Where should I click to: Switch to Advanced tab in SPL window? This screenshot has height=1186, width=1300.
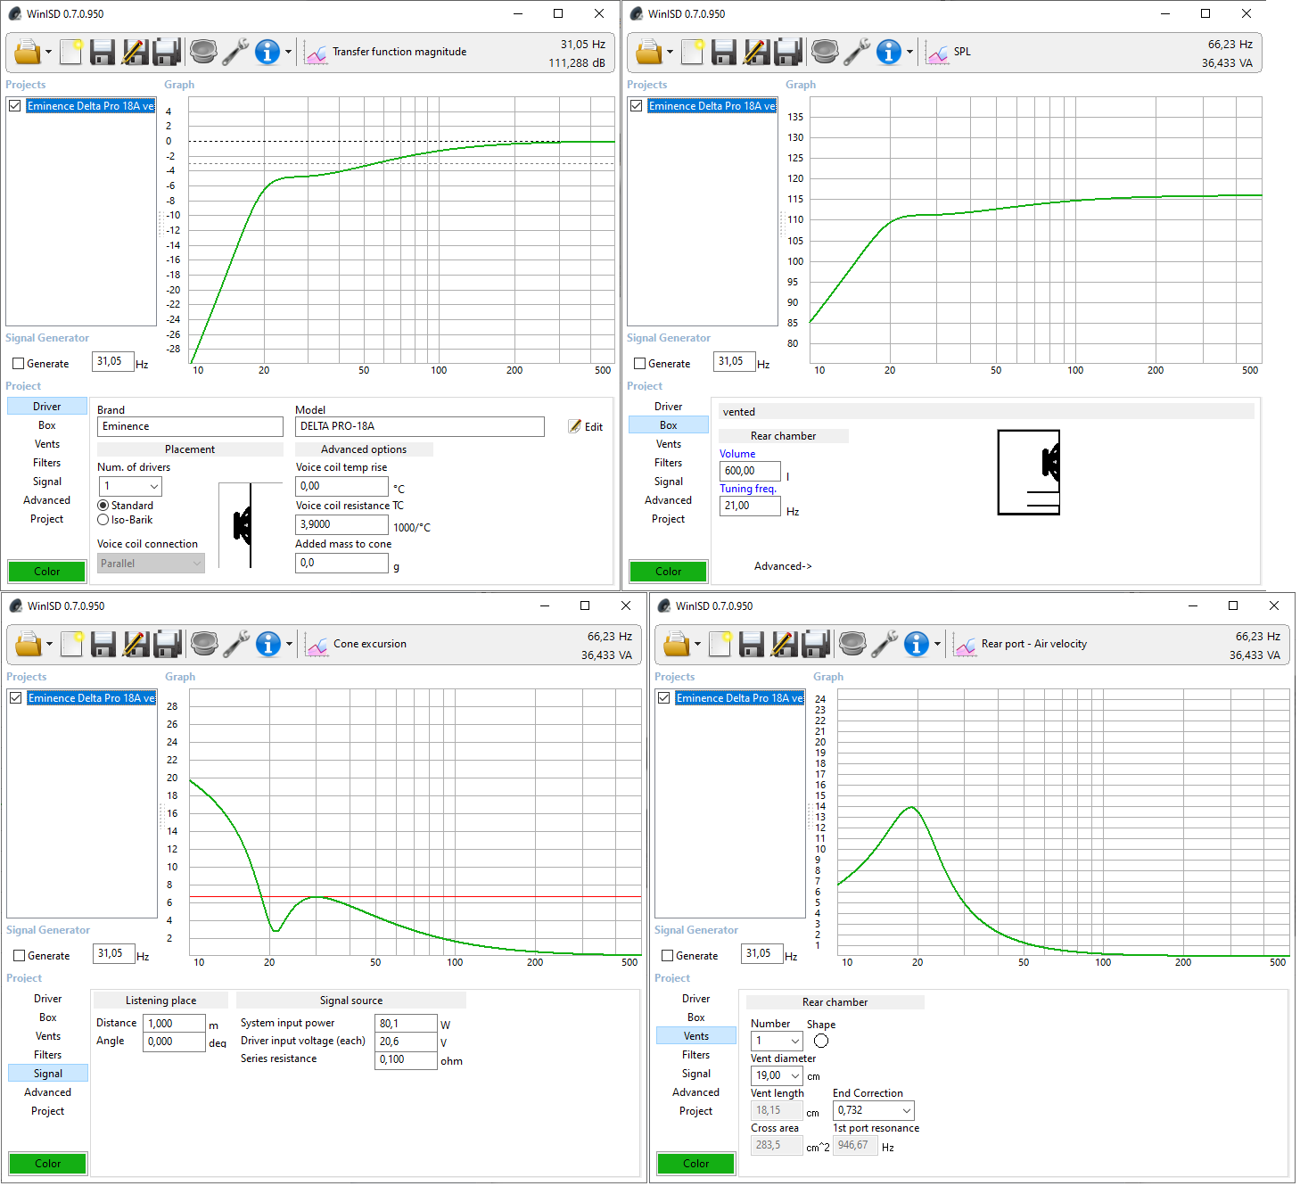669,500
